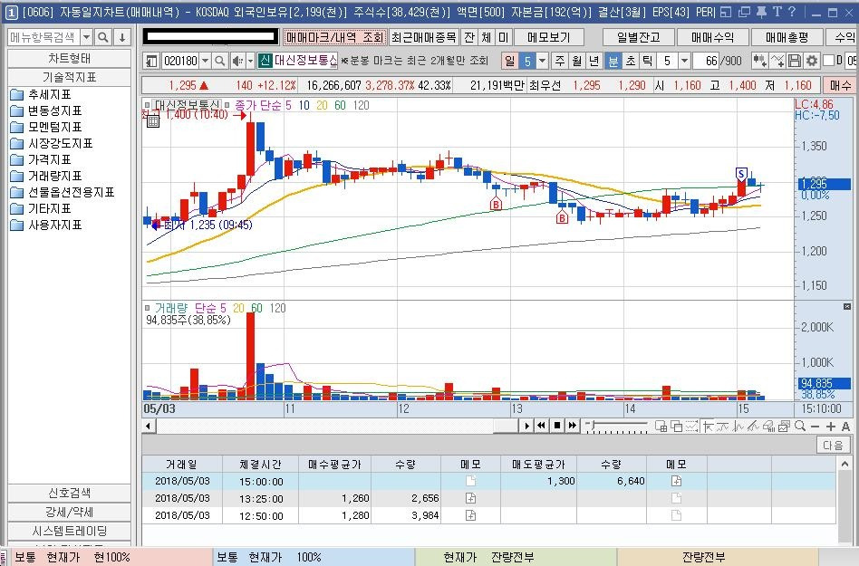859x566 pixels.
Task: Open the minute interval 5 dropdown
Action: click(x=684, y=60)
